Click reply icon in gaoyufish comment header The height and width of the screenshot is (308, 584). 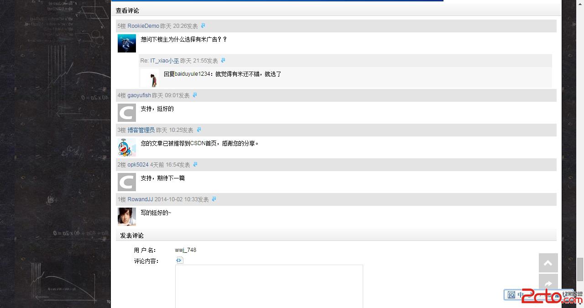point(195,95)
